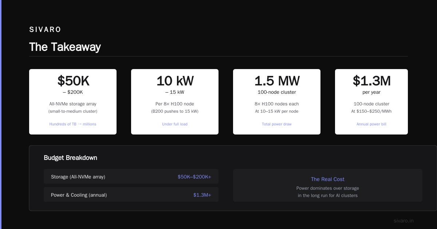
Task: Click the $50K–$200K+ value
Action: pyautogui.click(x=194, y=177)
